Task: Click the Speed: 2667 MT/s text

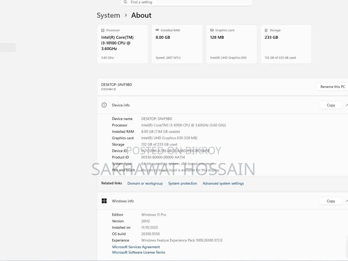Action: click(x=168, y=58)
